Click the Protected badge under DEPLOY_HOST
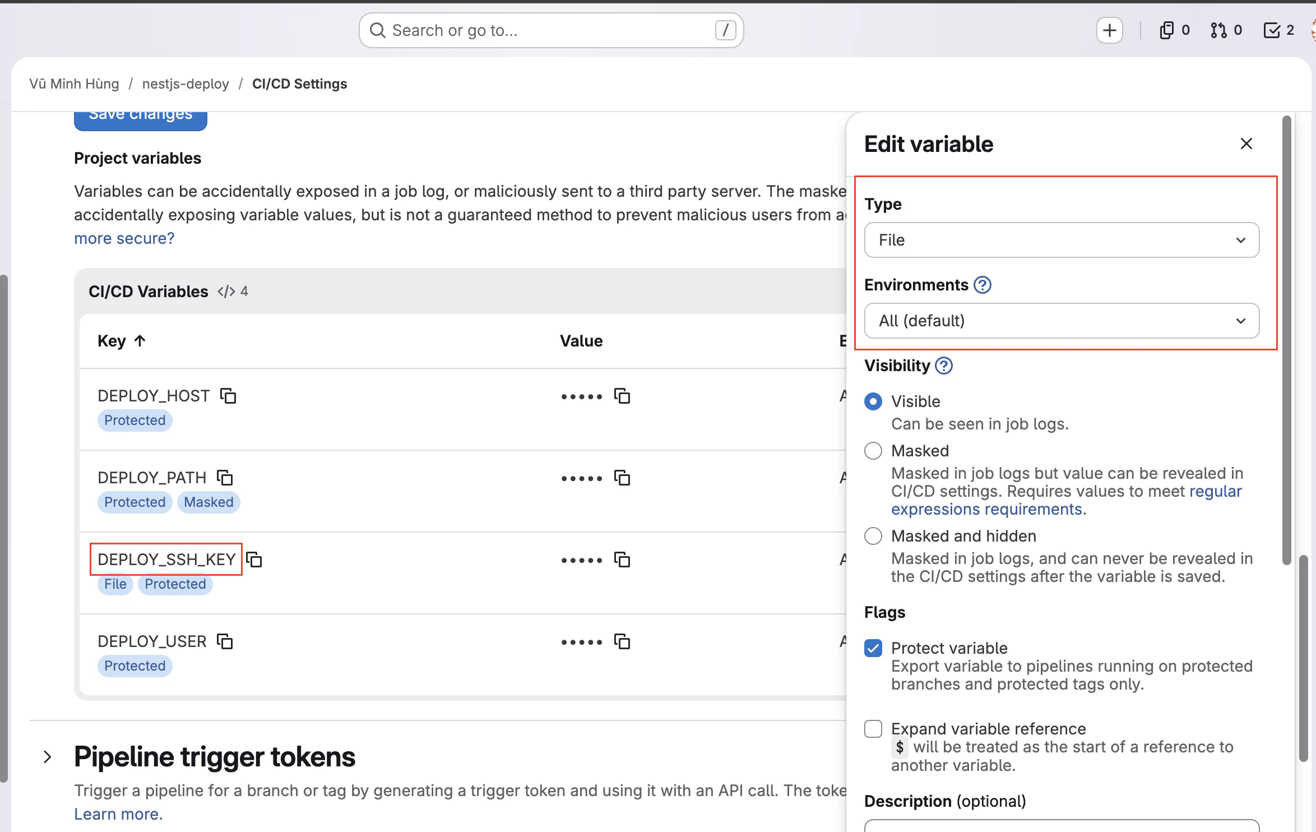The height and width of the screenshot is (832, 1316). coord(135,420)
